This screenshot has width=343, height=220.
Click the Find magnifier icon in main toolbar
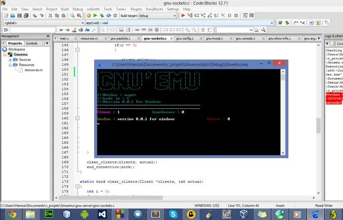[72, 15]
